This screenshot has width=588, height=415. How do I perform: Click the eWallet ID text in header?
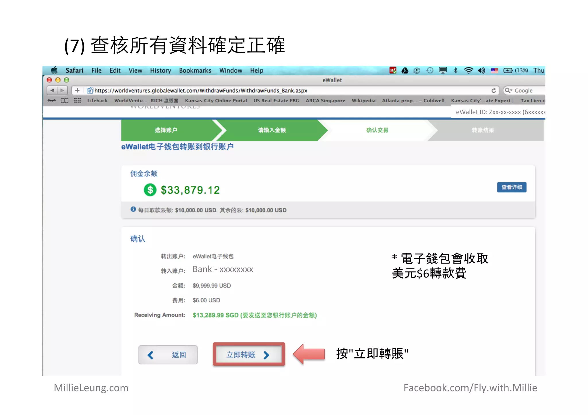(x=500, y=112)
